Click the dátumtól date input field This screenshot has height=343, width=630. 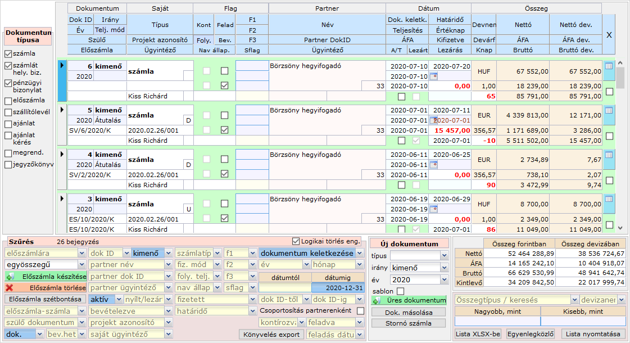(284, 288)
